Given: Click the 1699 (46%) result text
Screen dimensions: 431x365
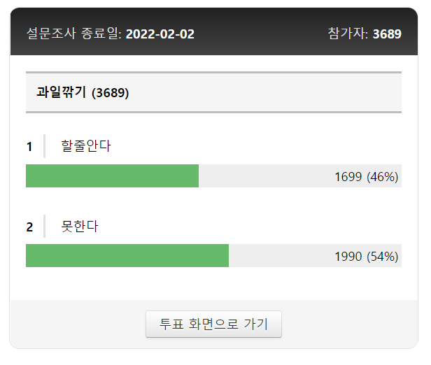Looking at the screenshot, I should click(366, 177).
